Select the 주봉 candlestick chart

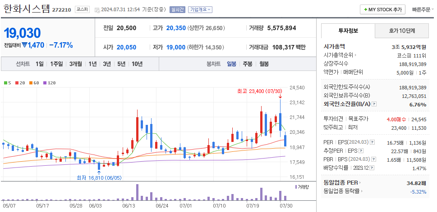pyautogui.click(x=248, y=64)
